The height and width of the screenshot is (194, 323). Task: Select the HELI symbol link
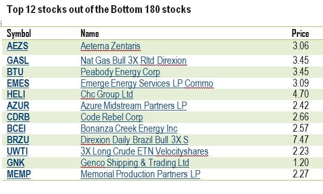tap(16, 94)
